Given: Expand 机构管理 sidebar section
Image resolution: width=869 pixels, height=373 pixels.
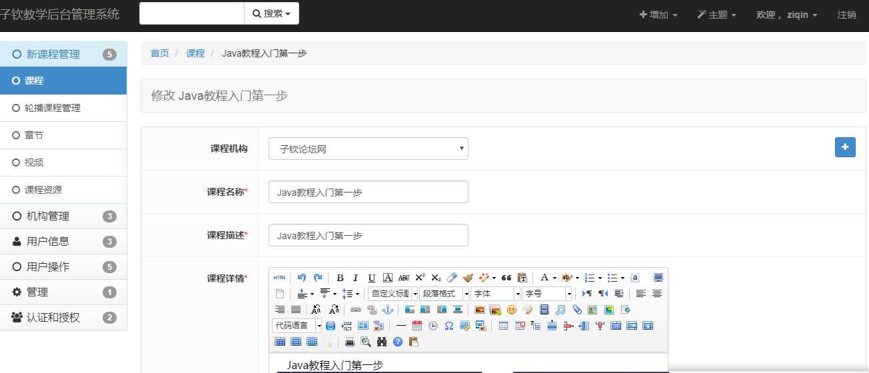Looking at the screenshot, I should point(63,216).
